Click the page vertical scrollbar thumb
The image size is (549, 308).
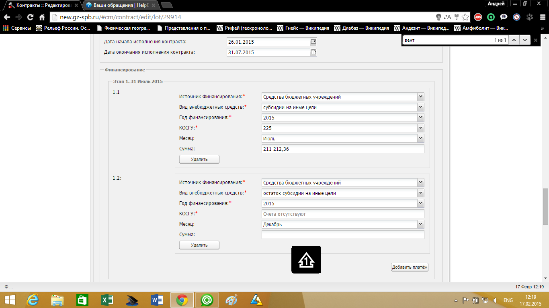(545, 207)
